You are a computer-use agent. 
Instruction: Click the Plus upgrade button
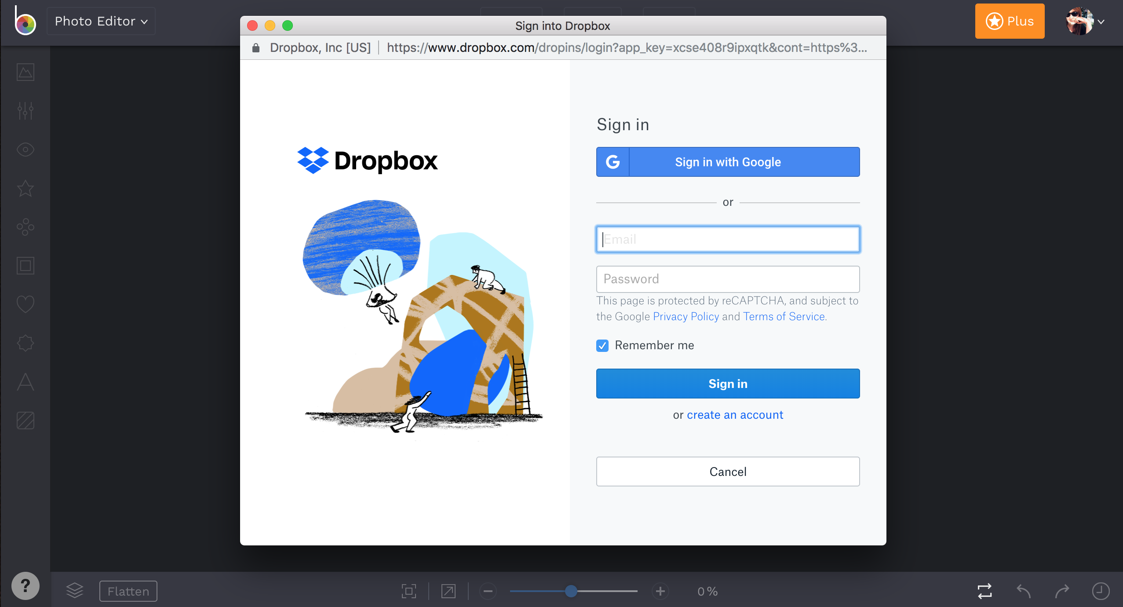coord(1010,21)
